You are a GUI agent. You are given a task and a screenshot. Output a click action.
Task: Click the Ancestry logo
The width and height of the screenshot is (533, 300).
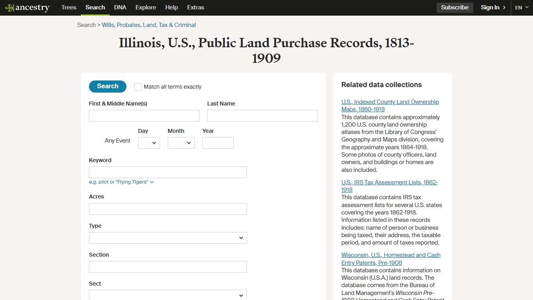pyautogui.click(x=27, y=8)
